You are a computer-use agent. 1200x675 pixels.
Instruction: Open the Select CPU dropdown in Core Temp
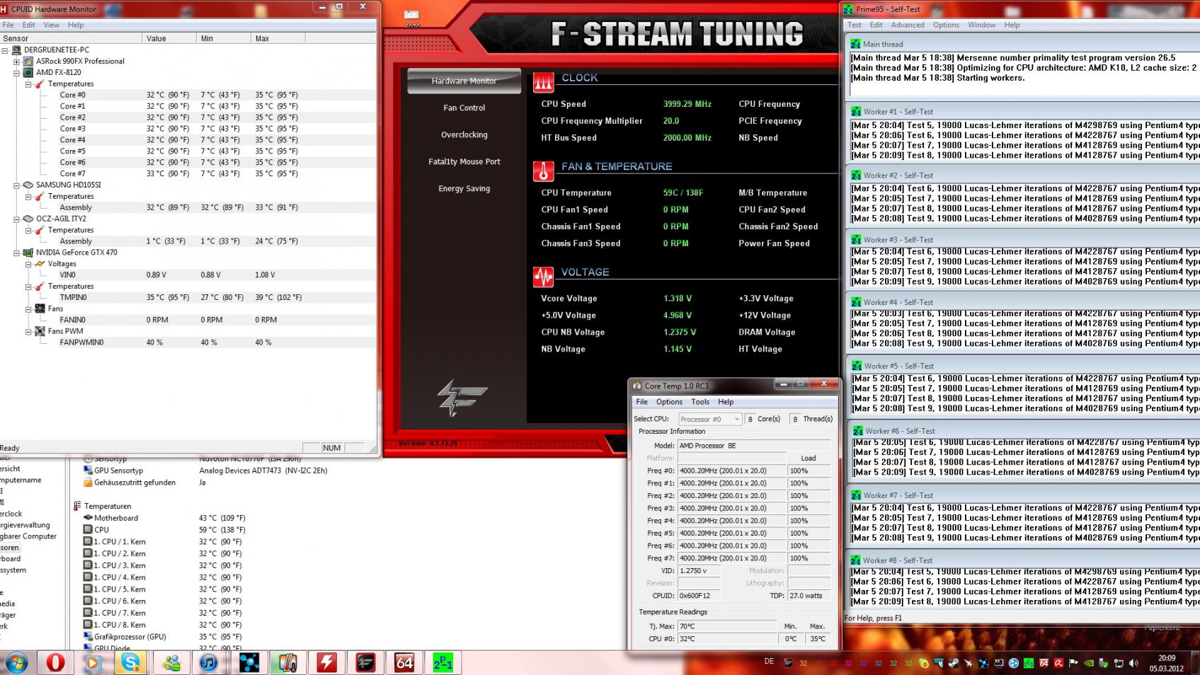click(x=710, y=419)
